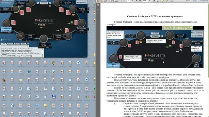Viewport: 209px width, 117px height.
Task: Switch to the Info tab
Action: tap(24, 44)
